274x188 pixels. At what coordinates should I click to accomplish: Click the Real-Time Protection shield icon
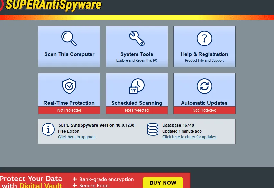tap(69, 86)
